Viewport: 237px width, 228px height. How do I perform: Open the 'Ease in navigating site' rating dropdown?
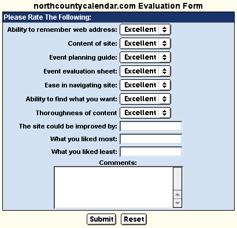[x=145, y=85]
